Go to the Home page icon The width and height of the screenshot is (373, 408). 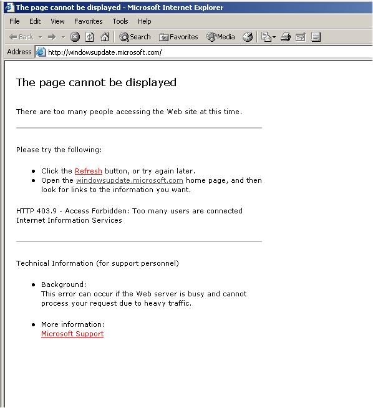click(x=105, y=37)
